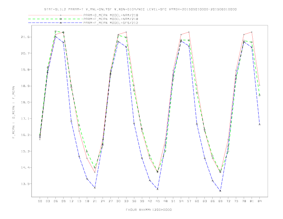Viewport: 283px width, 219px height.
Task: Click x-axis tick label 09
Action: point(63,201)
